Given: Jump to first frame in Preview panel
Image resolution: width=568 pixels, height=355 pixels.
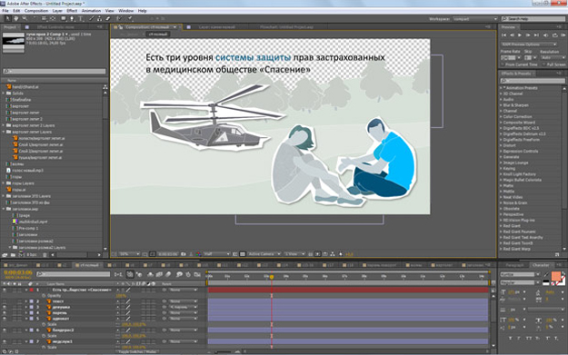Looking at the screenshot, I should [x=503, y=35].
